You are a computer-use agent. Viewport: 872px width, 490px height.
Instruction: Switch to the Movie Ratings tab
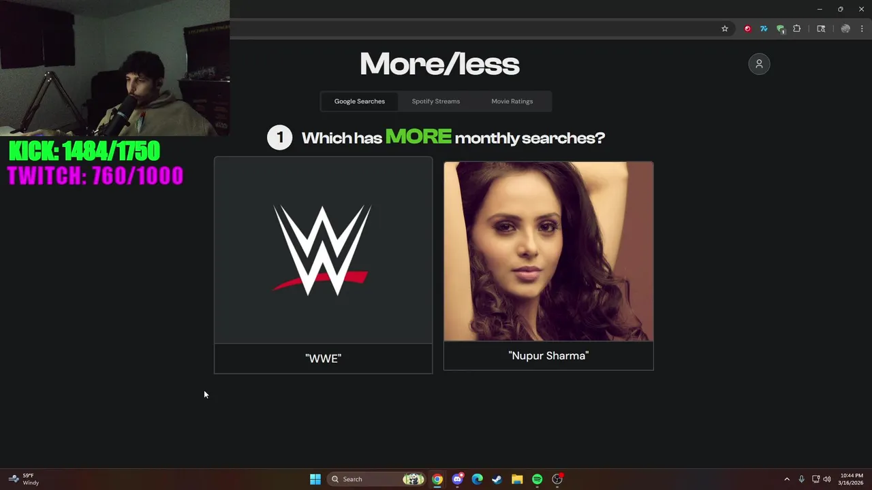point(512,101)
